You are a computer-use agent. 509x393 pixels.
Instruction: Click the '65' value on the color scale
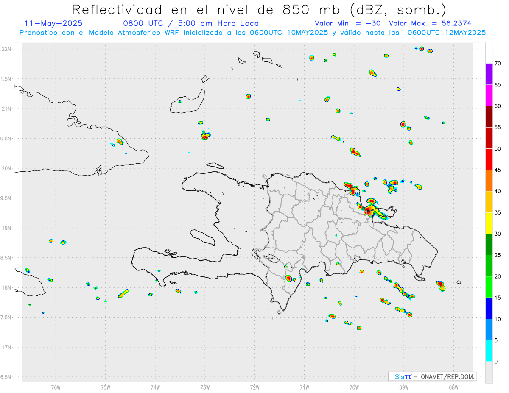(498, 85)
